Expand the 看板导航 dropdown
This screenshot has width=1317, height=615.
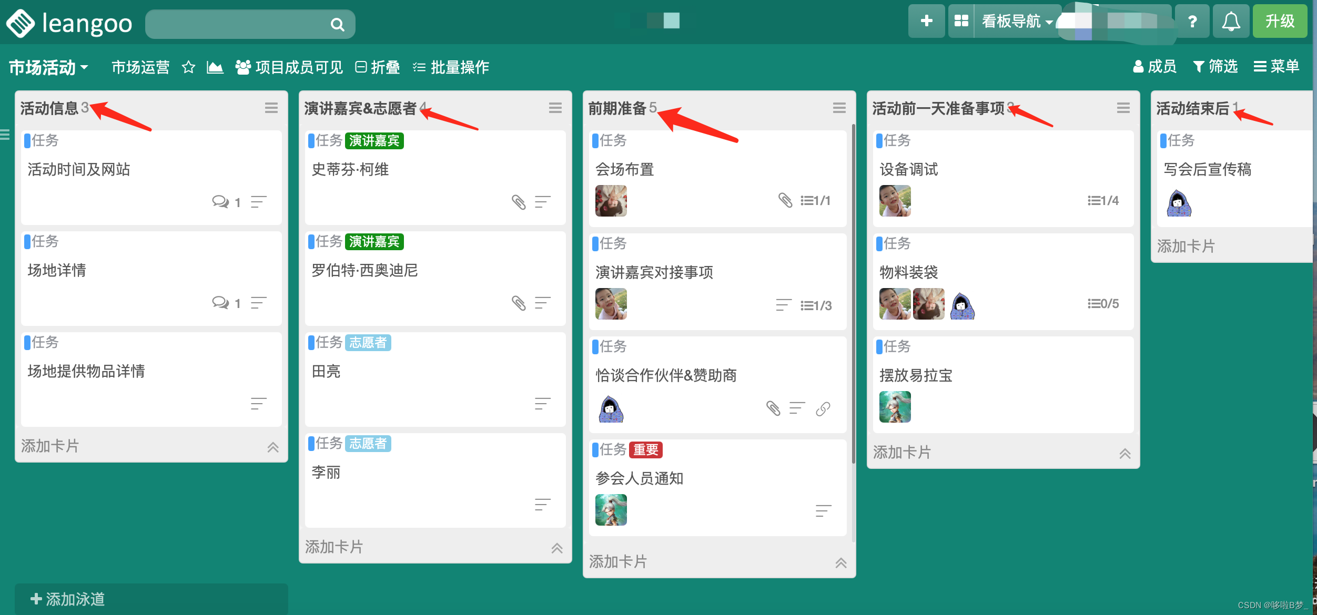pos(1017,21)
